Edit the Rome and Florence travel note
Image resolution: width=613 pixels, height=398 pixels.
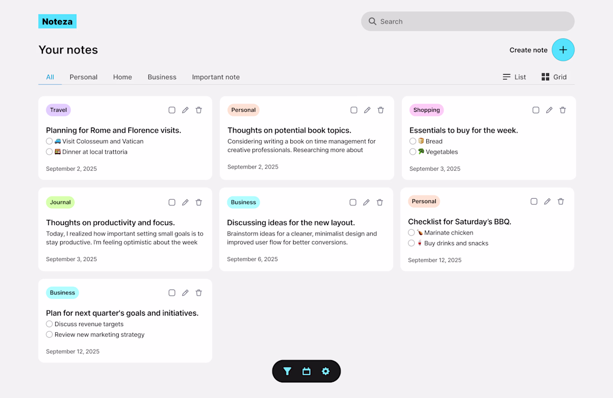pos(186,110)
